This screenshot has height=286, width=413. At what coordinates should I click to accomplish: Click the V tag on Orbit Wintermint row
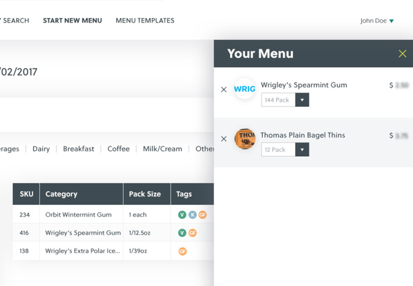click(x=182, y=215)
